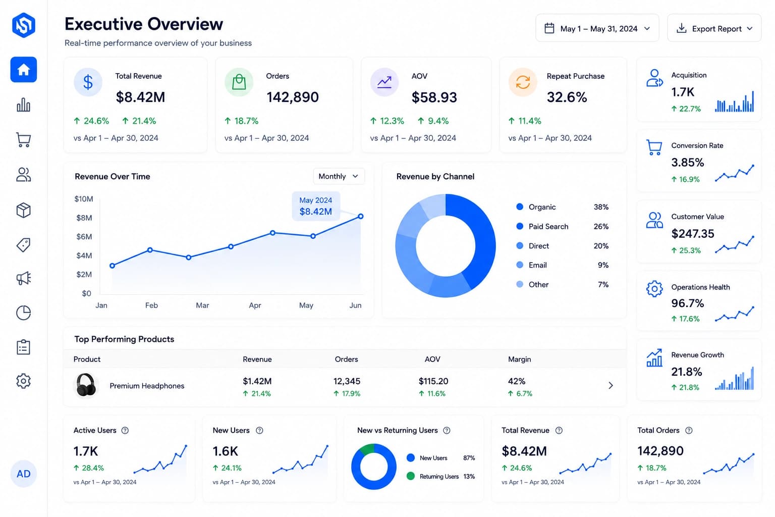This screenshot has height=517, width=775.
Task: Open the settings gear in the sidebar
Action: pyautogui.click(x=24, y=381)
